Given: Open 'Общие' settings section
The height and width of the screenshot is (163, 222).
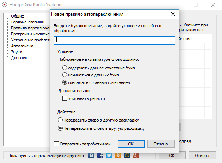Looking at the screenshot, I should click(18, 16).
